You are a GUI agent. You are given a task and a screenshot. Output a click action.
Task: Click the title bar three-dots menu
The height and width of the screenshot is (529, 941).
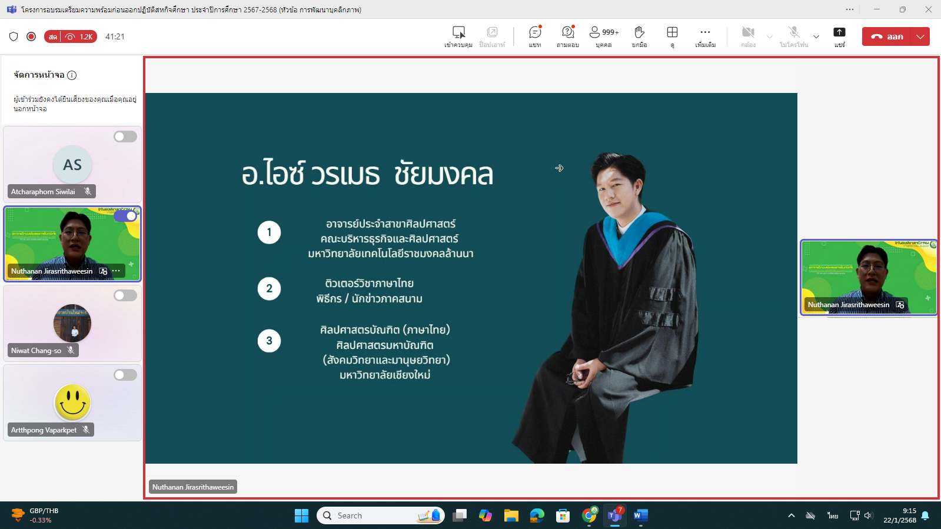click(x=849, y=9)
